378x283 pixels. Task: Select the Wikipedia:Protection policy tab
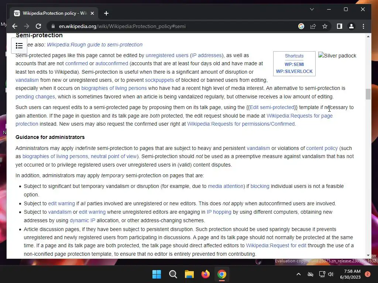coord(54,13)
